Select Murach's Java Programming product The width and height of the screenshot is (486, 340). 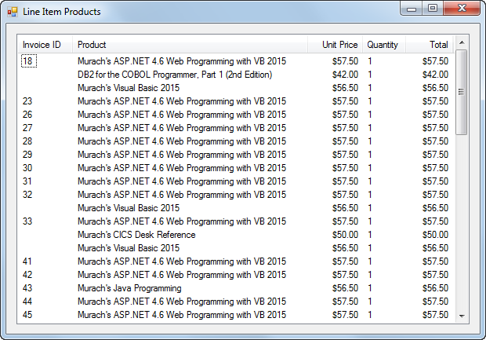tap(129, 288)
